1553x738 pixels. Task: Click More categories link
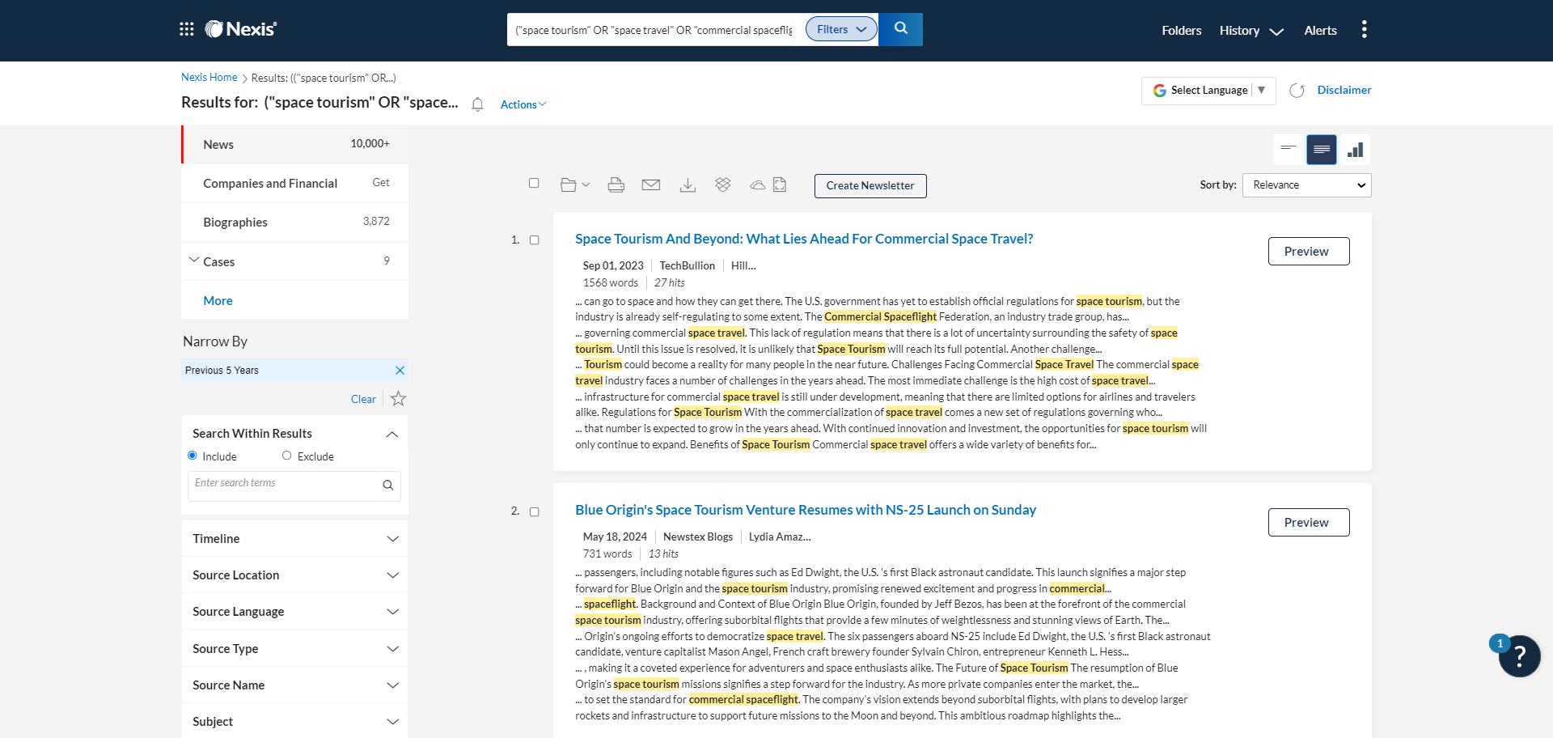(218, 301)
